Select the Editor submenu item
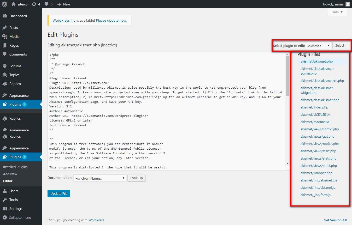The width and height of the screenshot is (352, 225). (8, 181)
